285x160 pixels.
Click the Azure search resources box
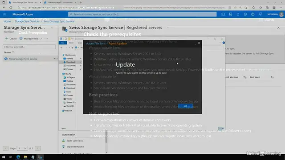[x=142, y=14]
